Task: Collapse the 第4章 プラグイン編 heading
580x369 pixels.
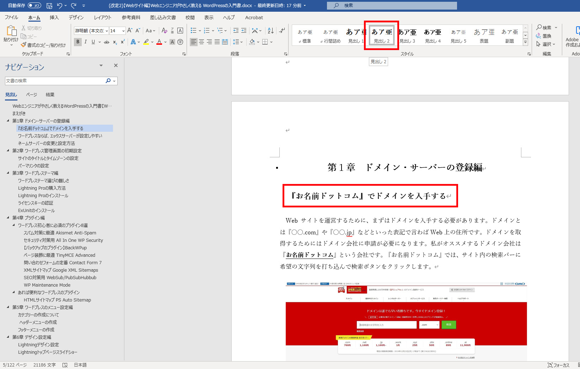Action: tap(8, 218)
